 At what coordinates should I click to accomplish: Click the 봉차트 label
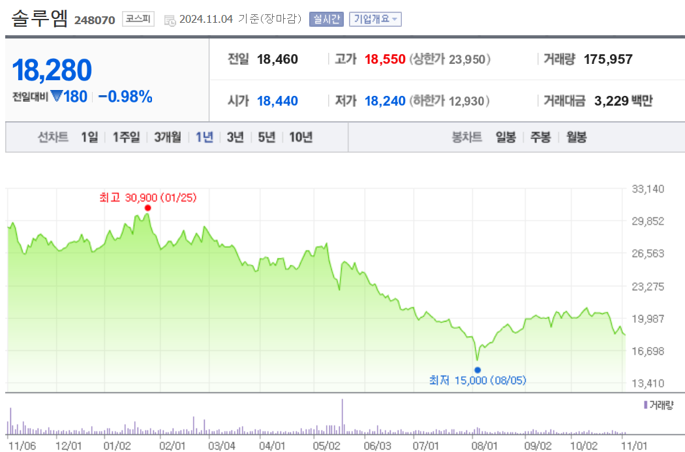[x=466, y=137]
